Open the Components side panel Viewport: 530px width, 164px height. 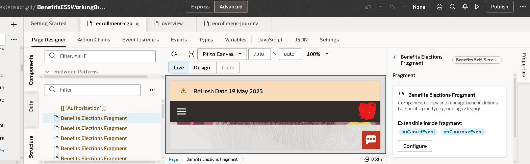click(31, 70)
